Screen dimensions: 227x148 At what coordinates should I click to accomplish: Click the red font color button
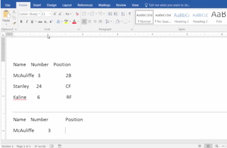[x=74, y=22]
